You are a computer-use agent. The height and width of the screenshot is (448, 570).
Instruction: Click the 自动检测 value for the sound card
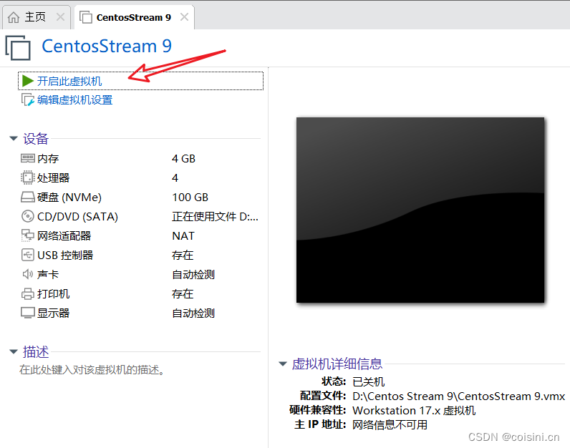(193, 274)
